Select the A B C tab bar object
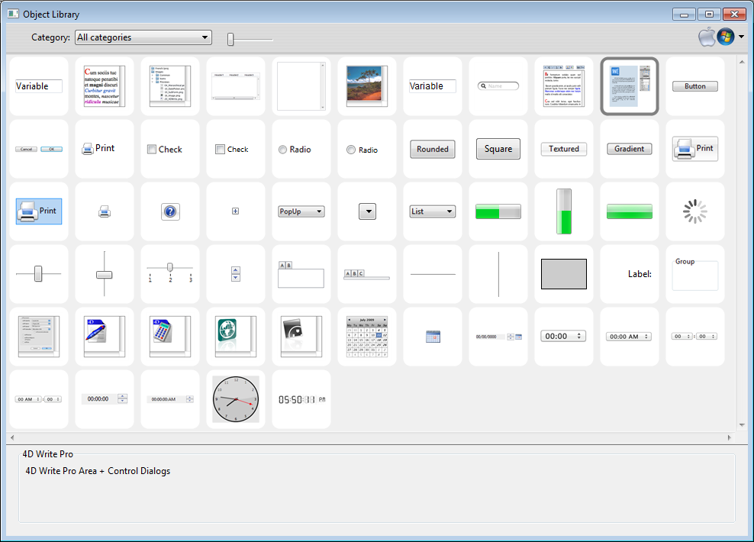The width and height of the screenshot is (754, 542). [367, 274]
